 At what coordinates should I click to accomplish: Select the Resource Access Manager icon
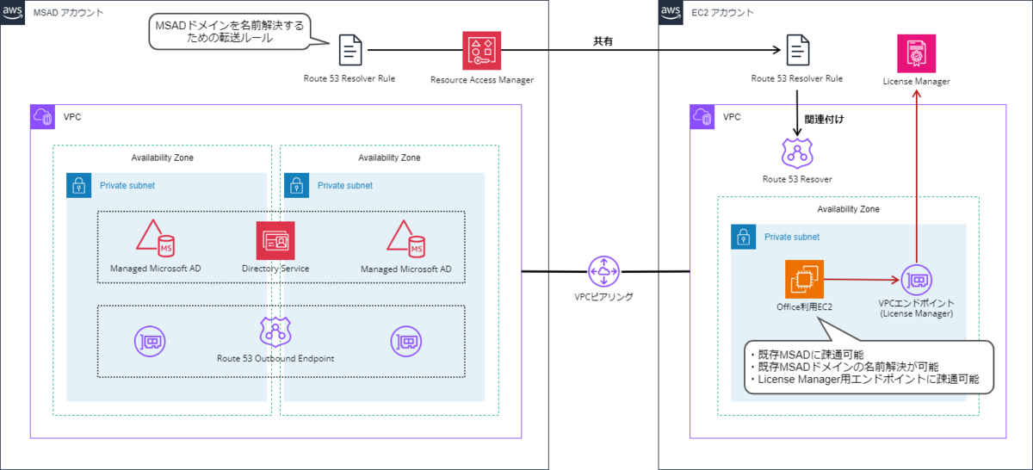pyautogui.click(x=482, y=51)
